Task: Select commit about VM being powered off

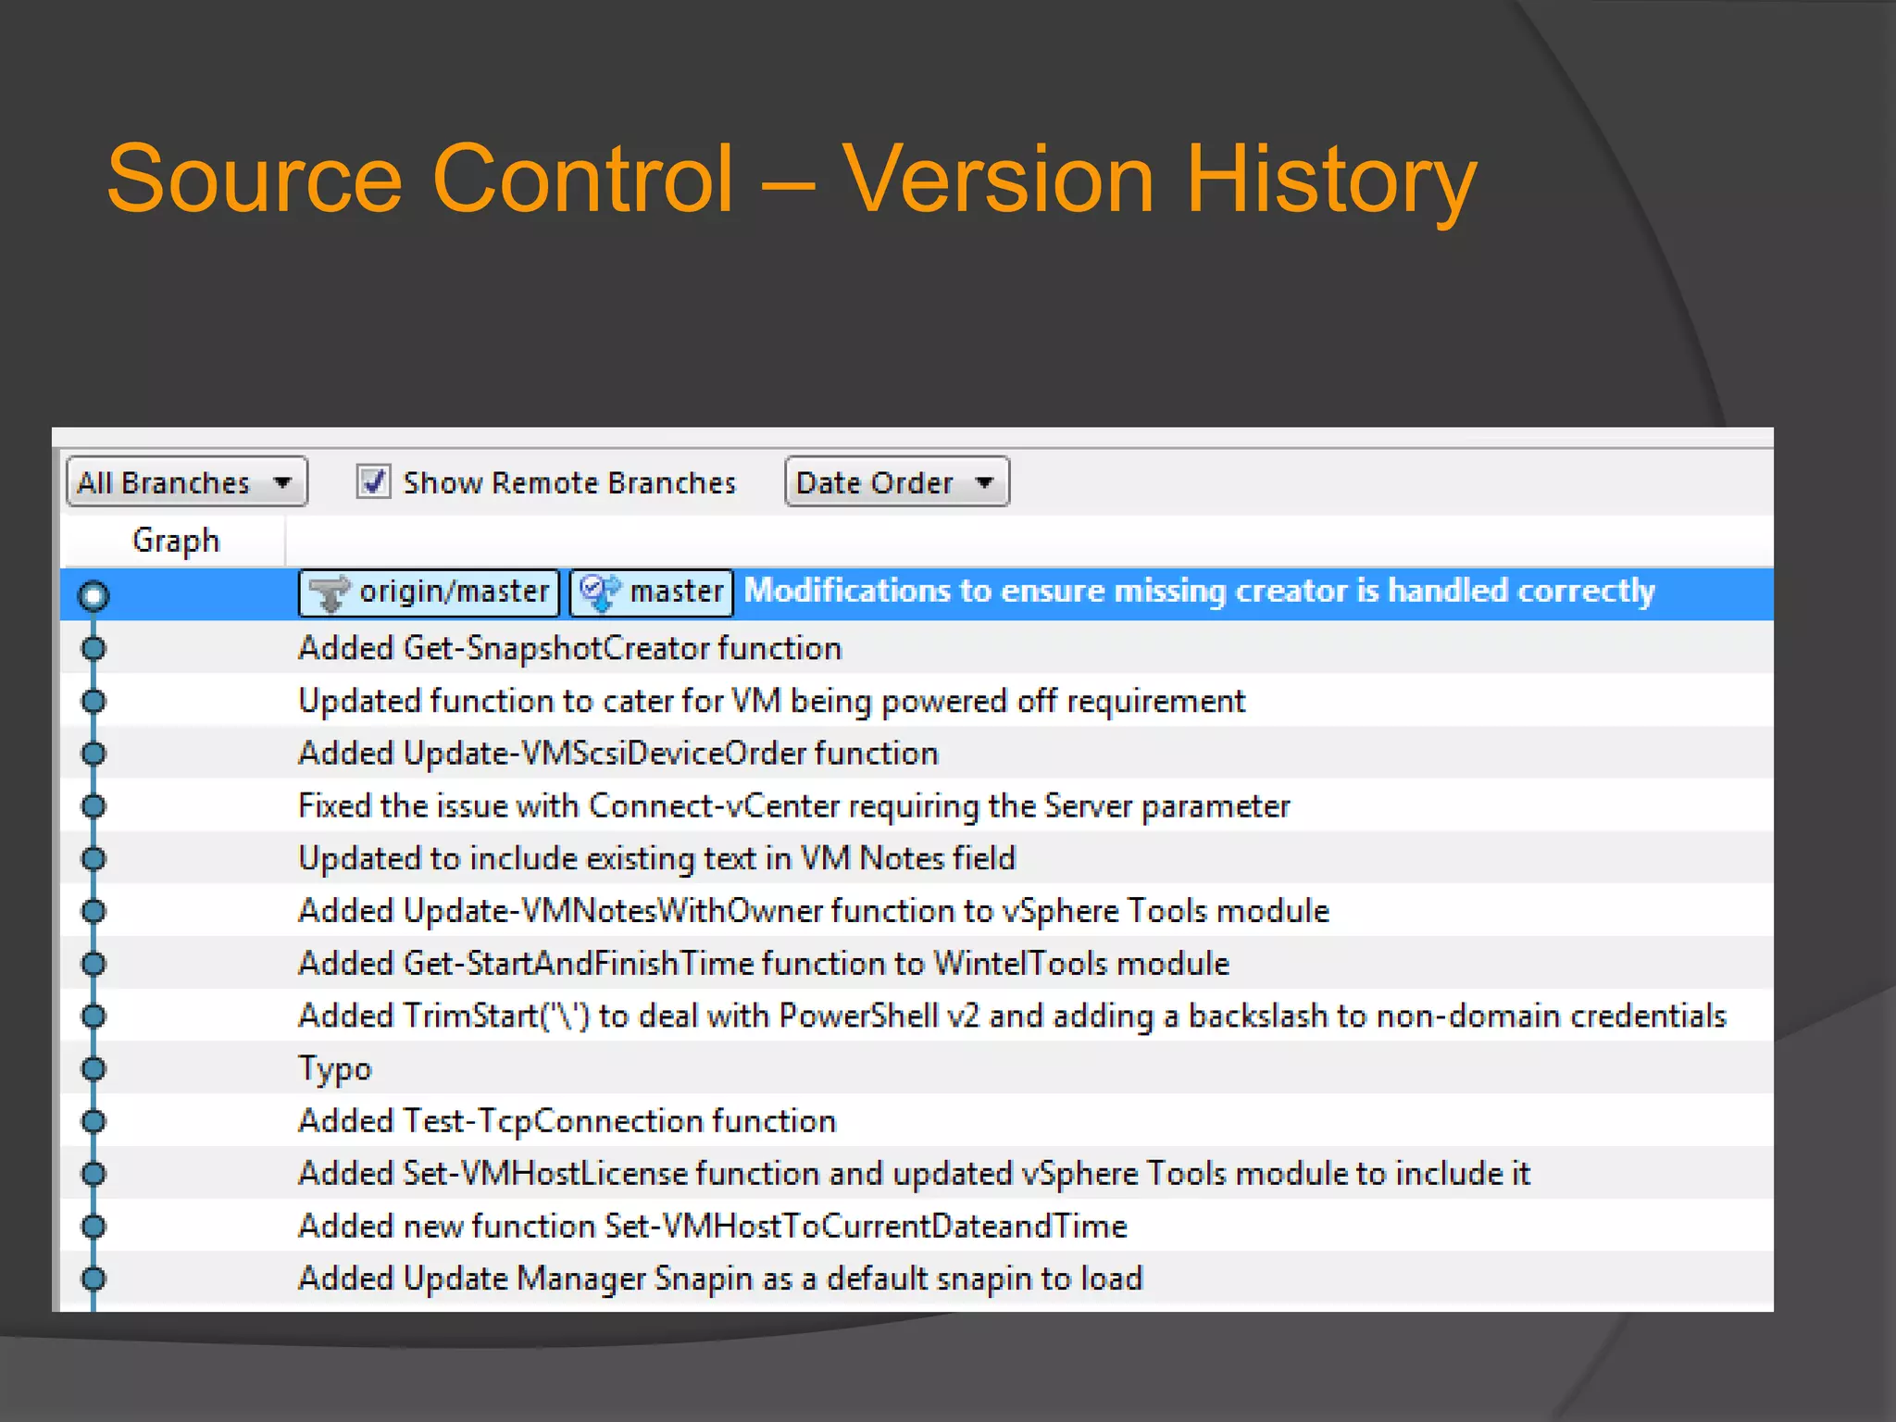Action: pyautogui.click(x=917, y=701)
